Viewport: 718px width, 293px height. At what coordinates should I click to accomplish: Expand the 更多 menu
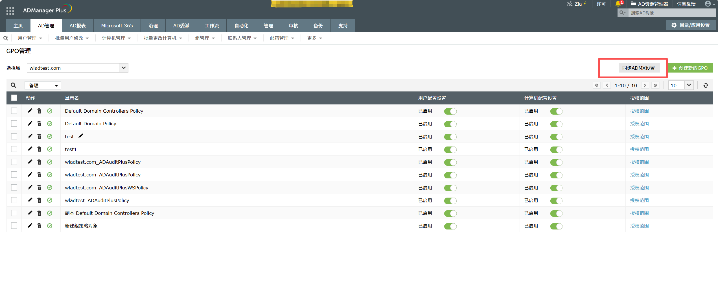314,38
